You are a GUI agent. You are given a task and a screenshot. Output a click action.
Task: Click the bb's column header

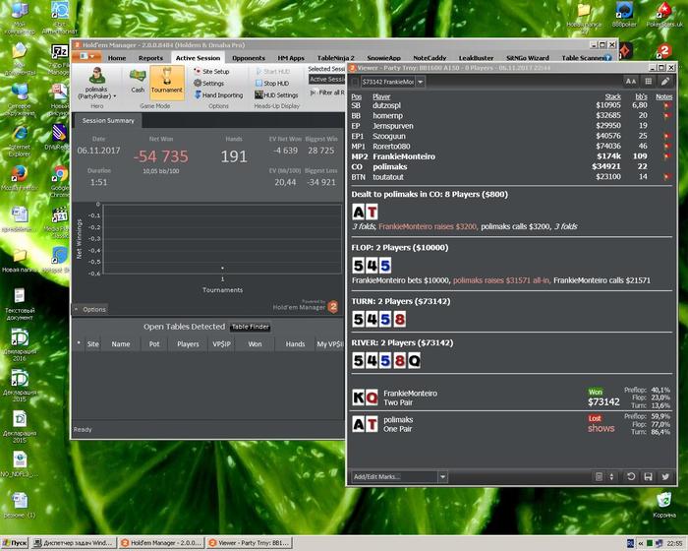click(x=641, y=96)
